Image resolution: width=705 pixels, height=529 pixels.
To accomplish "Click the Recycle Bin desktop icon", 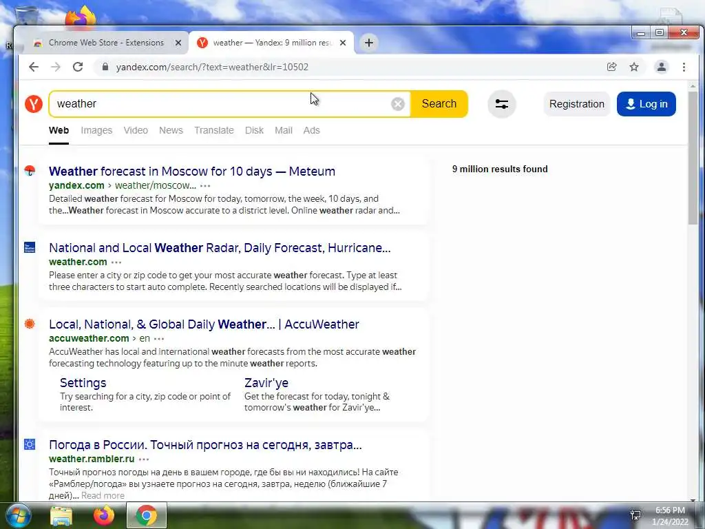I will coord(26,15).
